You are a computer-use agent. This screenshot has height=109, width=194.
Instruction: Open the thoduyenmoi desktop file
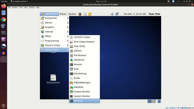click(x=53, y=79)
